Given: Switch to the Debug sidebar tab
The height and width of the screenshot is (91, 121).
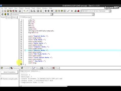Looking at the screenshot, I should (15, 17).
